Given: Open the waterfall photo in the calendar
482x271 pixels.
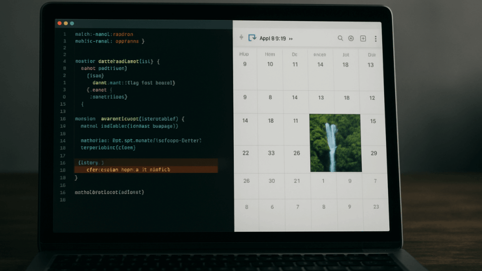Looking at the screenshot, I should pos(335,143).
